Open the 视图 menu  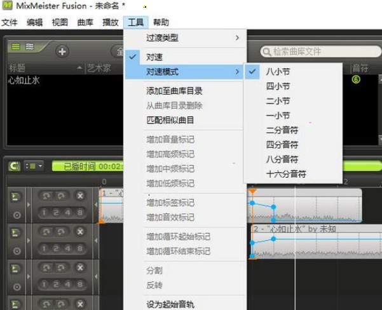(x=60, y=22)
